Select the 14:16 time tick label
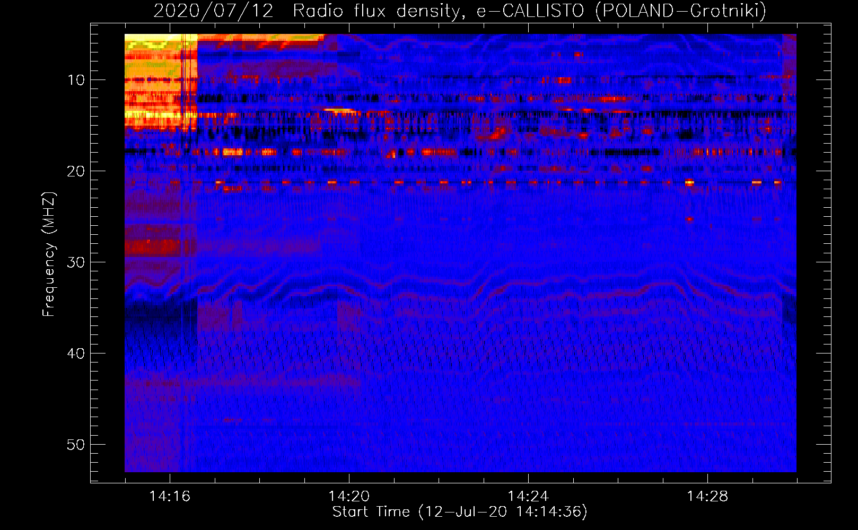This screenshot has height=530, width=858. coord(170,496)
